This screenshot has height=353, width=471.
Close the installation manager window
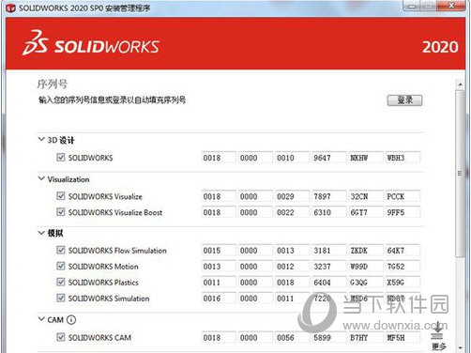(x=450, y=6)
